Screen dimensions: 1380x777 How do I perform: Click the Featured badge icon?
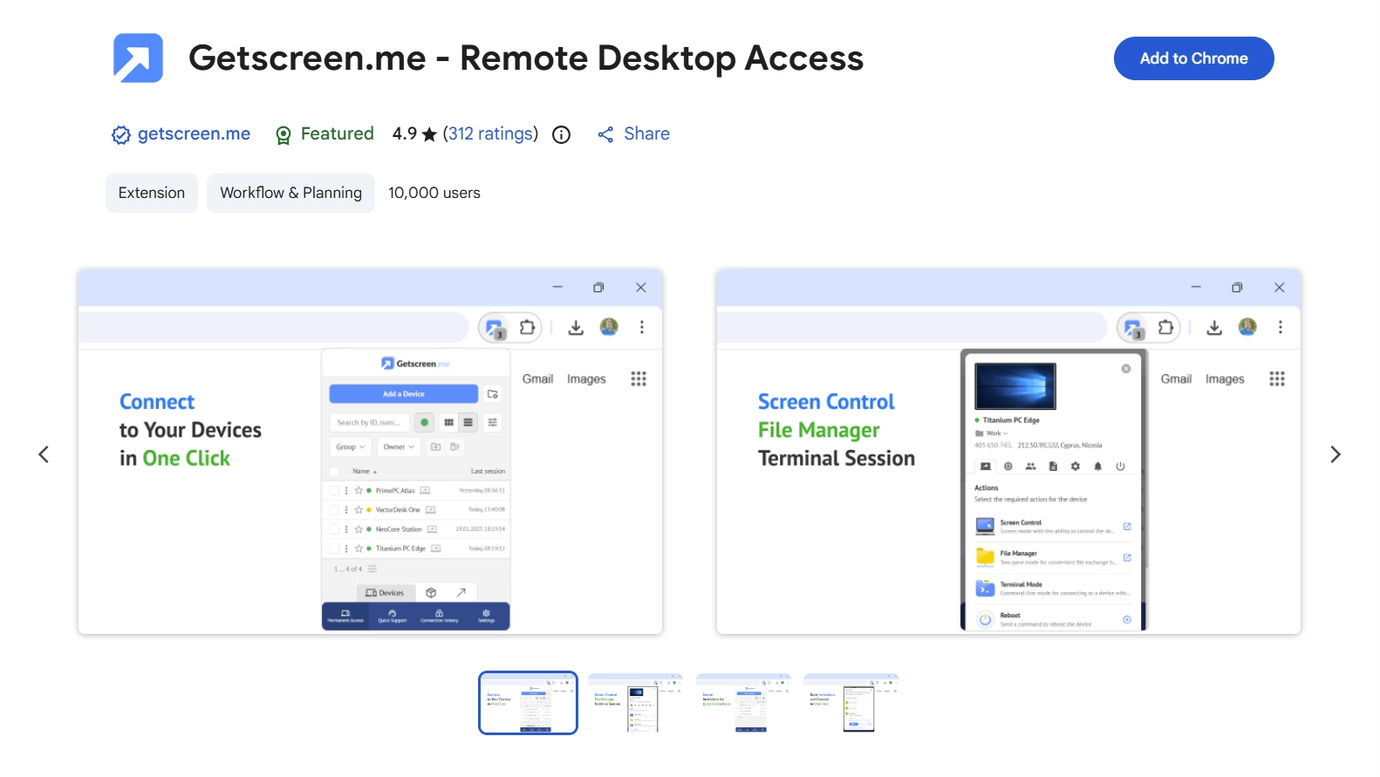click(284, 135)
